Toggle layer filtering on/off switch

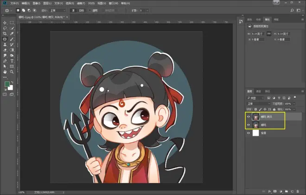pos(295,97)
